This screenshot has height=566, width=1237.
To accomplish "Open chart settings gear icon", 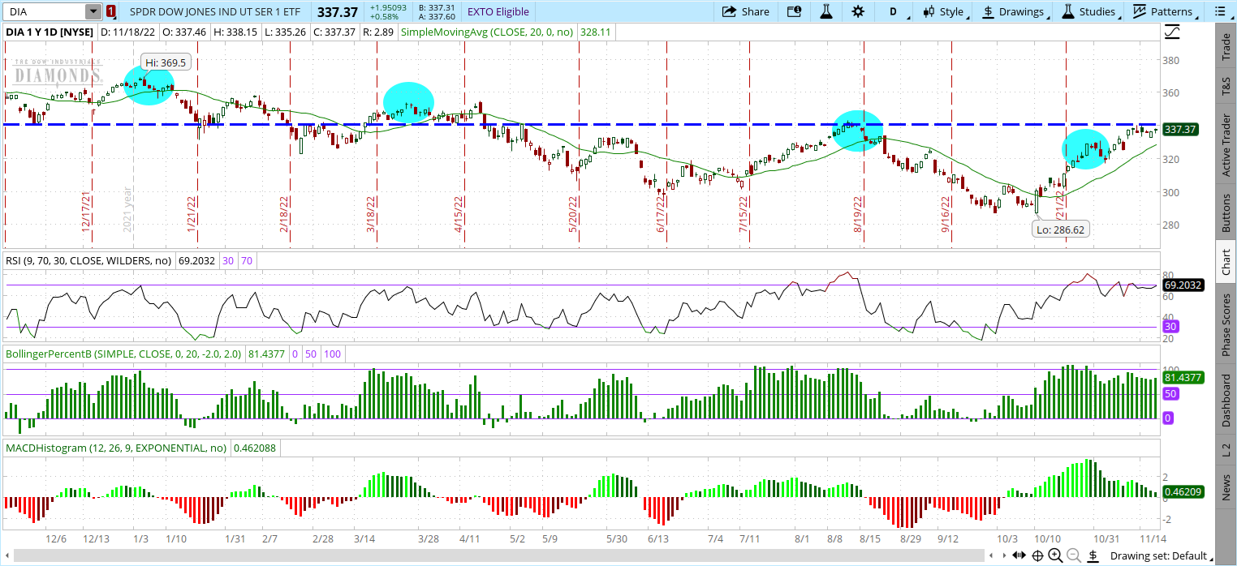I will [858, 11].
